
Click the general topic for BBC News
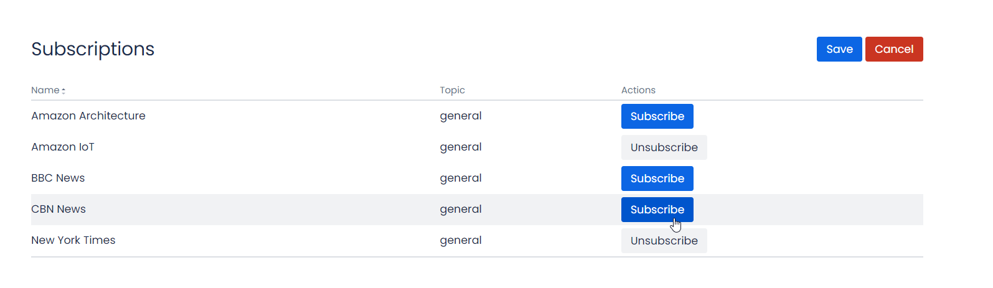point(461,178)
